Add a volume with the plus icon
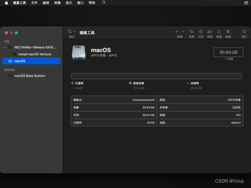This screenshot has width=251, height=188. click(x=177, y=32)
